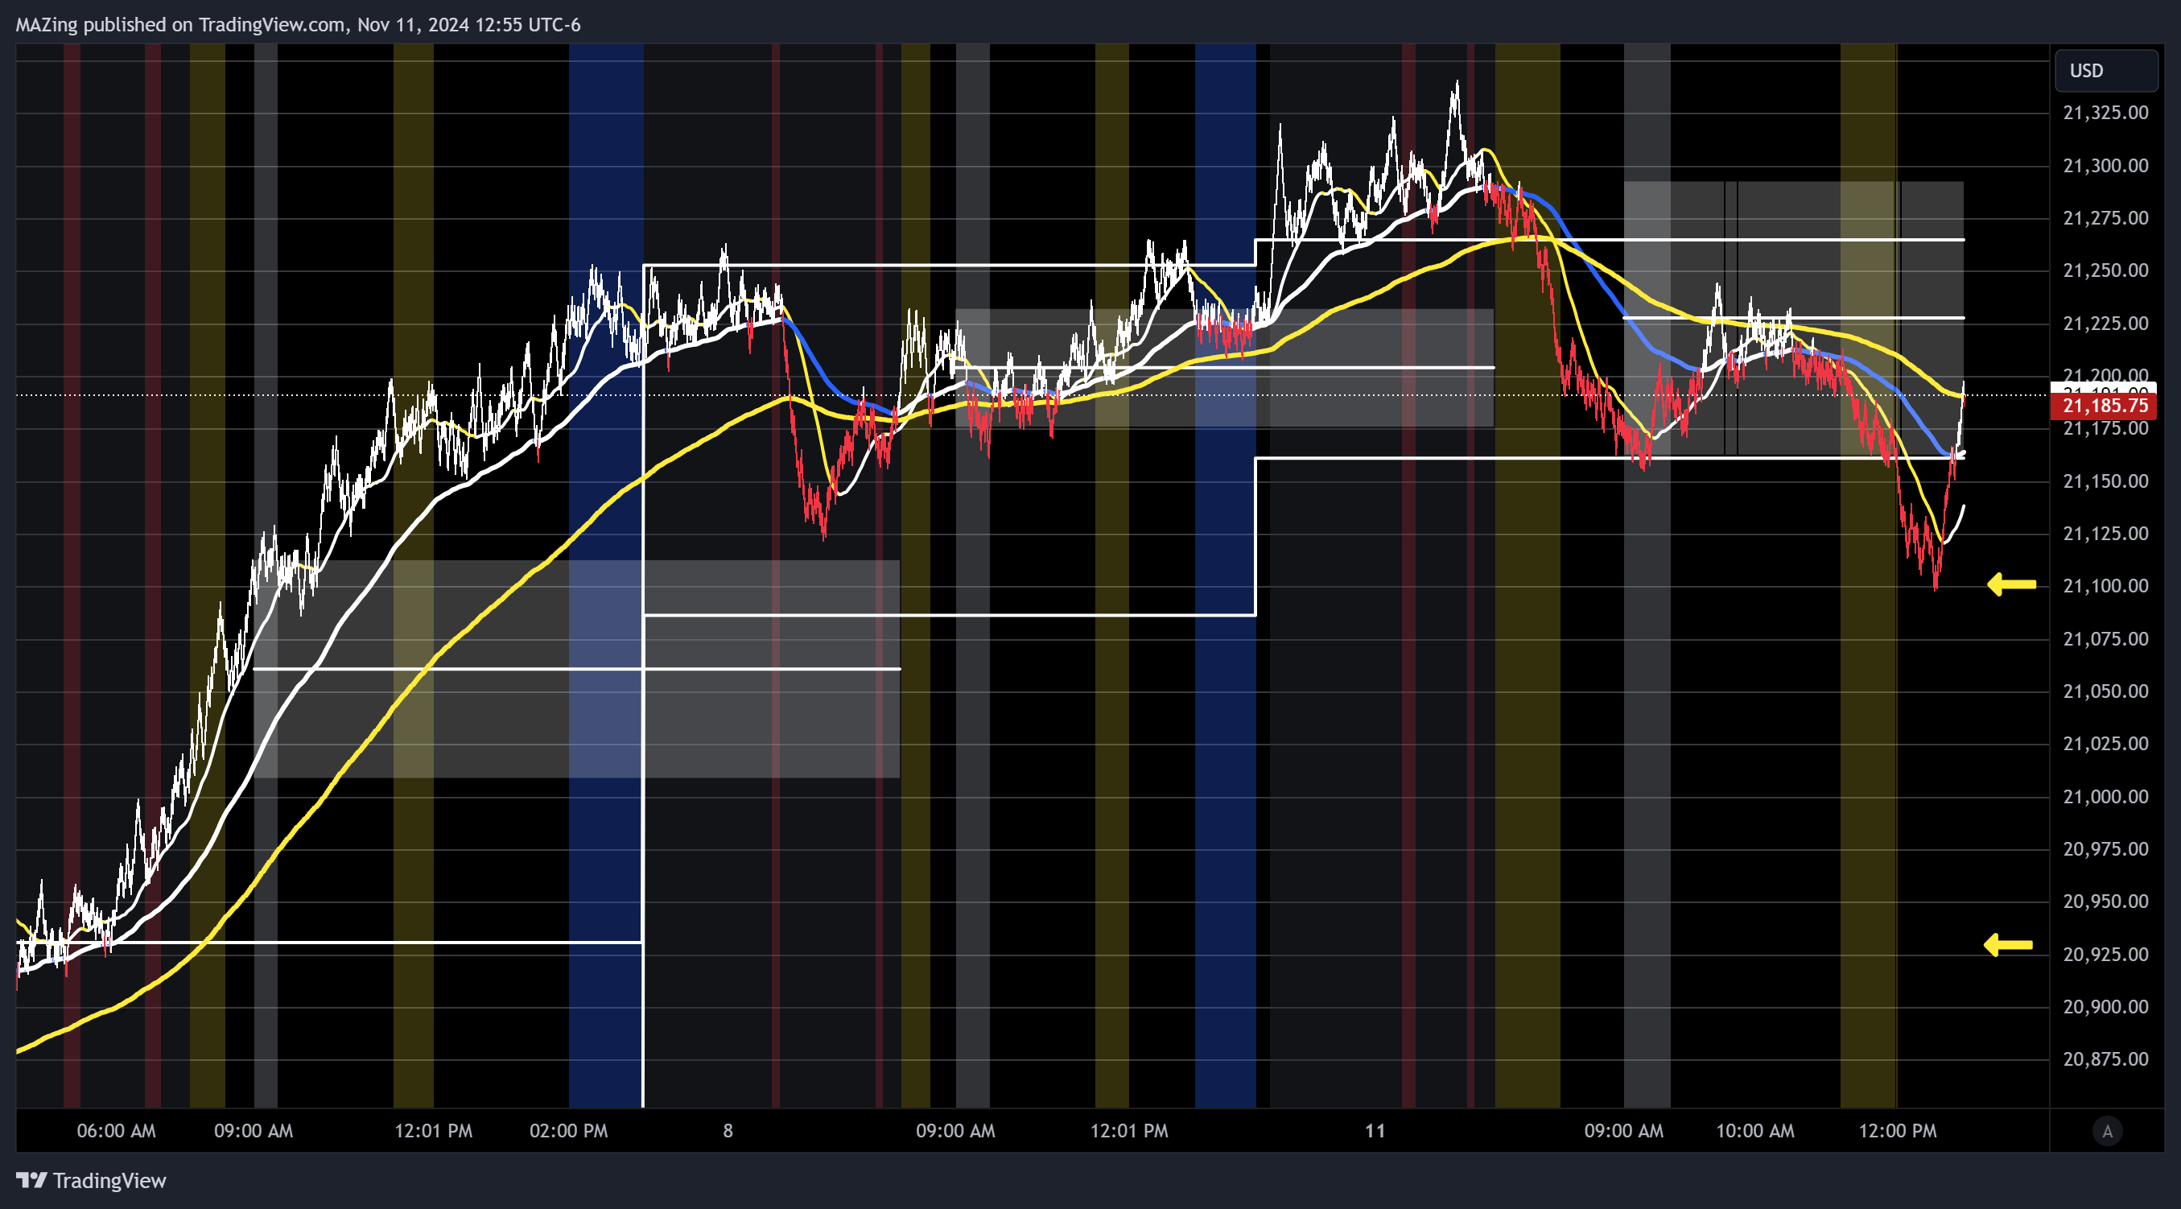This screenshot has width=2181, height=1209.
Task: Click the 06:00 AM time axis label
Action: [116, 1131]
